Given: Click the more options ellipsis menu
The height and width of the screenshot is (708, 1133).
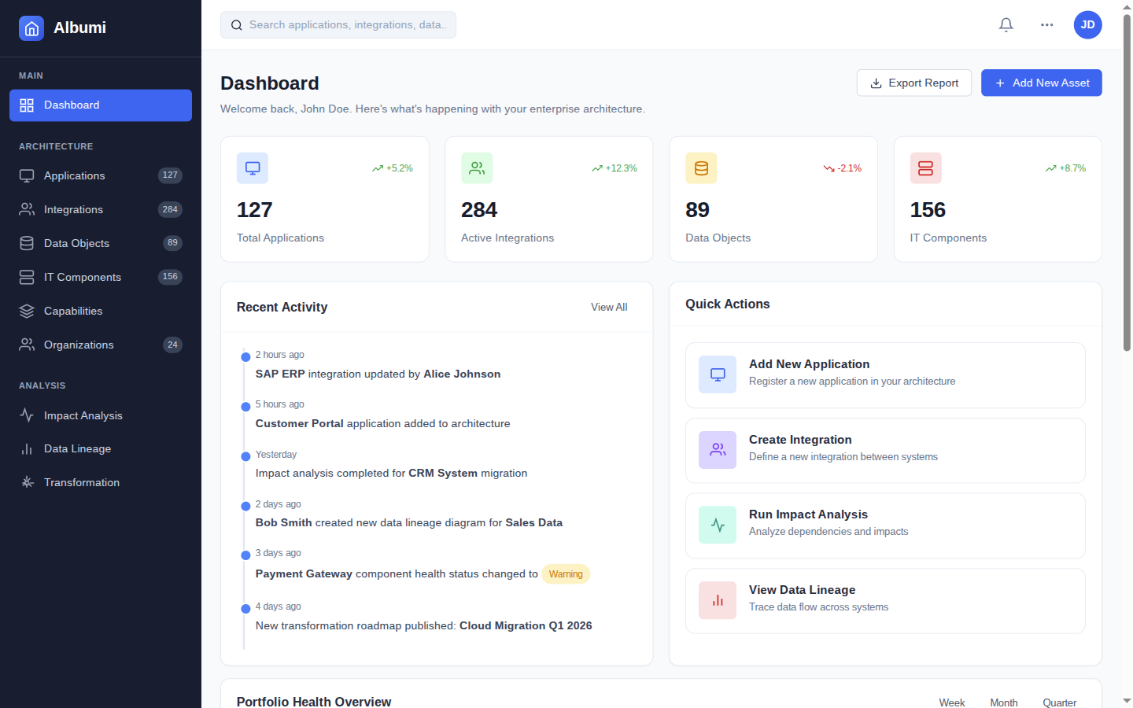Looking at the screenshot, I should pyautogui.click(x=1046, y=24).
